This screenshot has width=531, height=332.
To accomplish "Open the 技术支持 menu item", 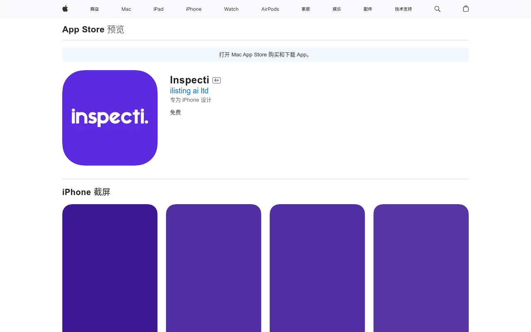I will tap(403, 9).
